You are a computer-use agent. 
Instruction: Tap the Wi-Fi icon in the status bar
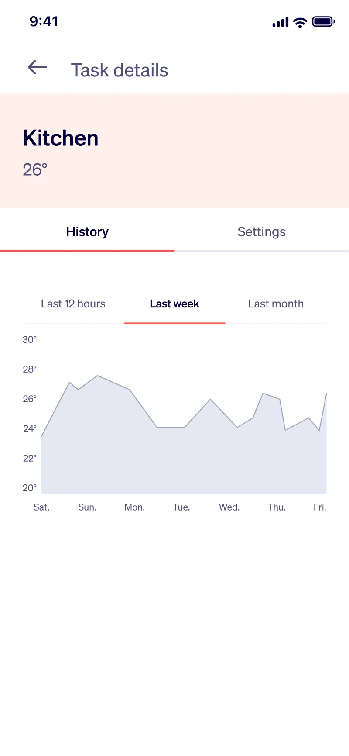299,22
